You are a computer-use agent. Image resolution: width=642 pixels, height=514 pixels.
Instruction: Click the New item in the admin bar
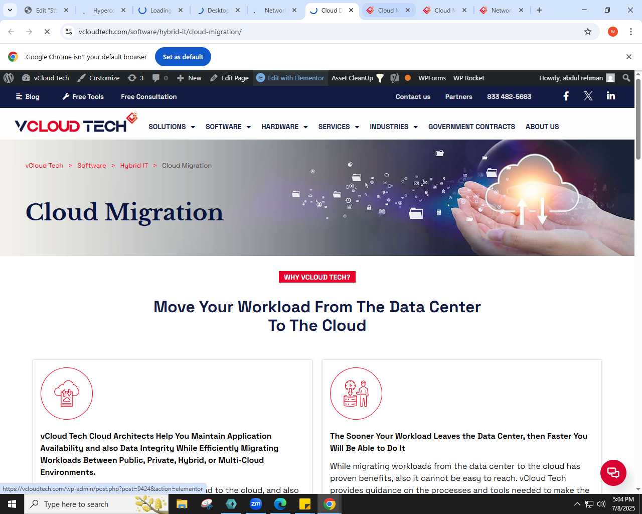189,78
